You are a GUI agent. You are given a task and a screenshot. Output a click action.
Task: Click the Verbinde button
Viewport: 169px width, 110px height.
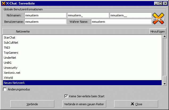[x=32, y=104]
